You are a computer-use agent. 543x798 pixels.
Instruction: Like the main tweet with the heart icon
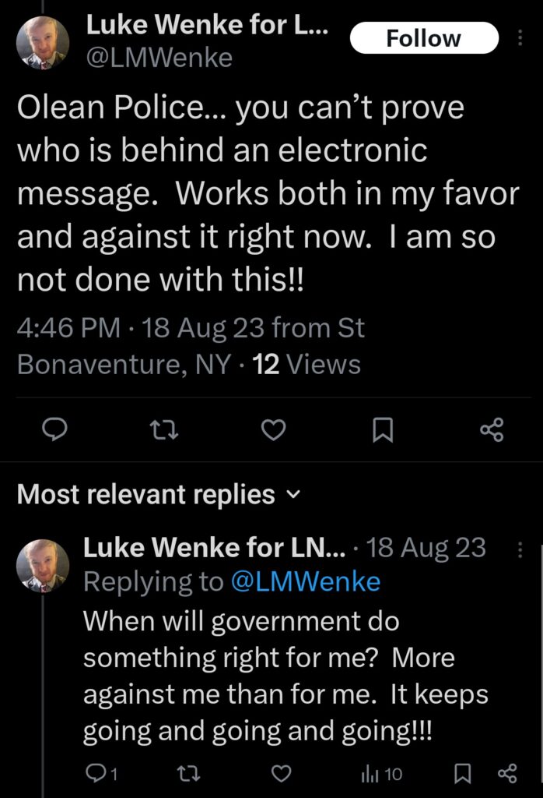click(273, 429)
